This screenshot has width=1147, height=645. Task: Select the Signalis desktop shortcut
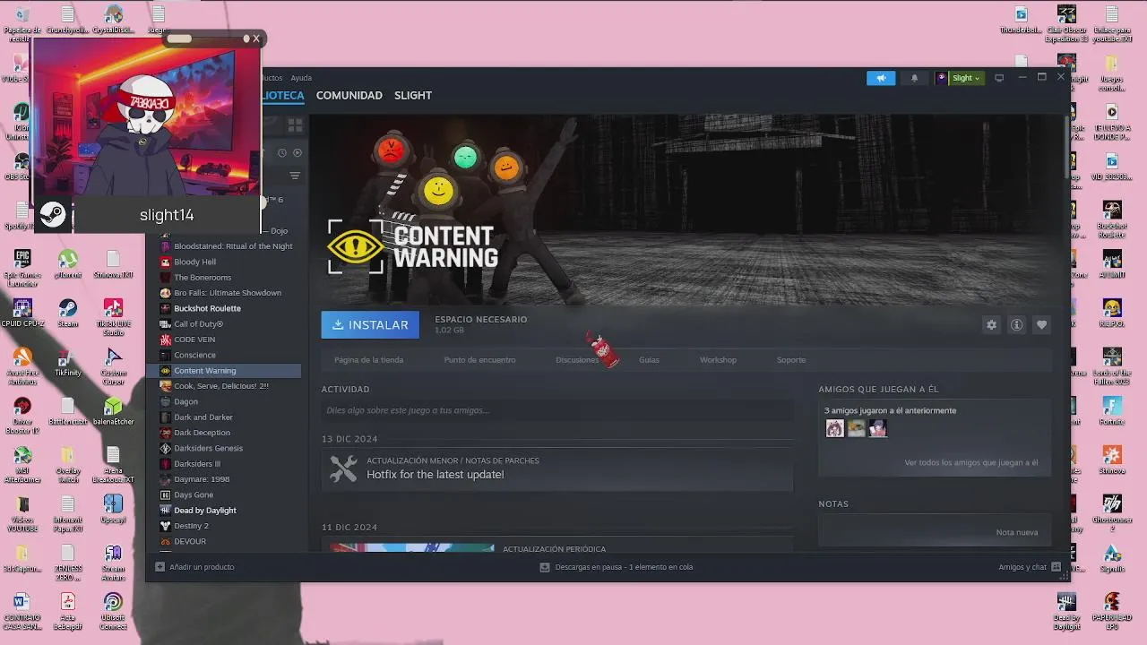1112,559
